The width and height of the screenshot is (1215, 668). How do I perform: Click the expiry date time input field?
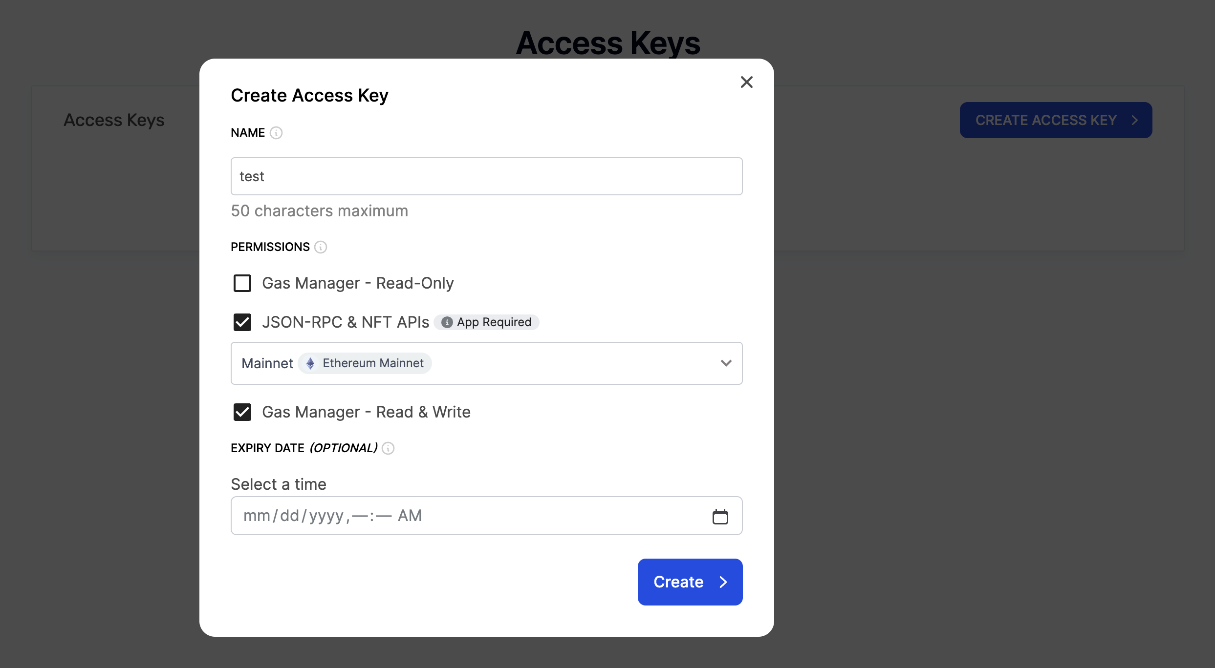487,516
